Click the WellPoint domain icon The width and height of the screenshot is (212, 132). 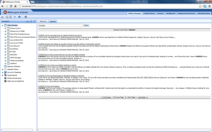coord(8,63)
